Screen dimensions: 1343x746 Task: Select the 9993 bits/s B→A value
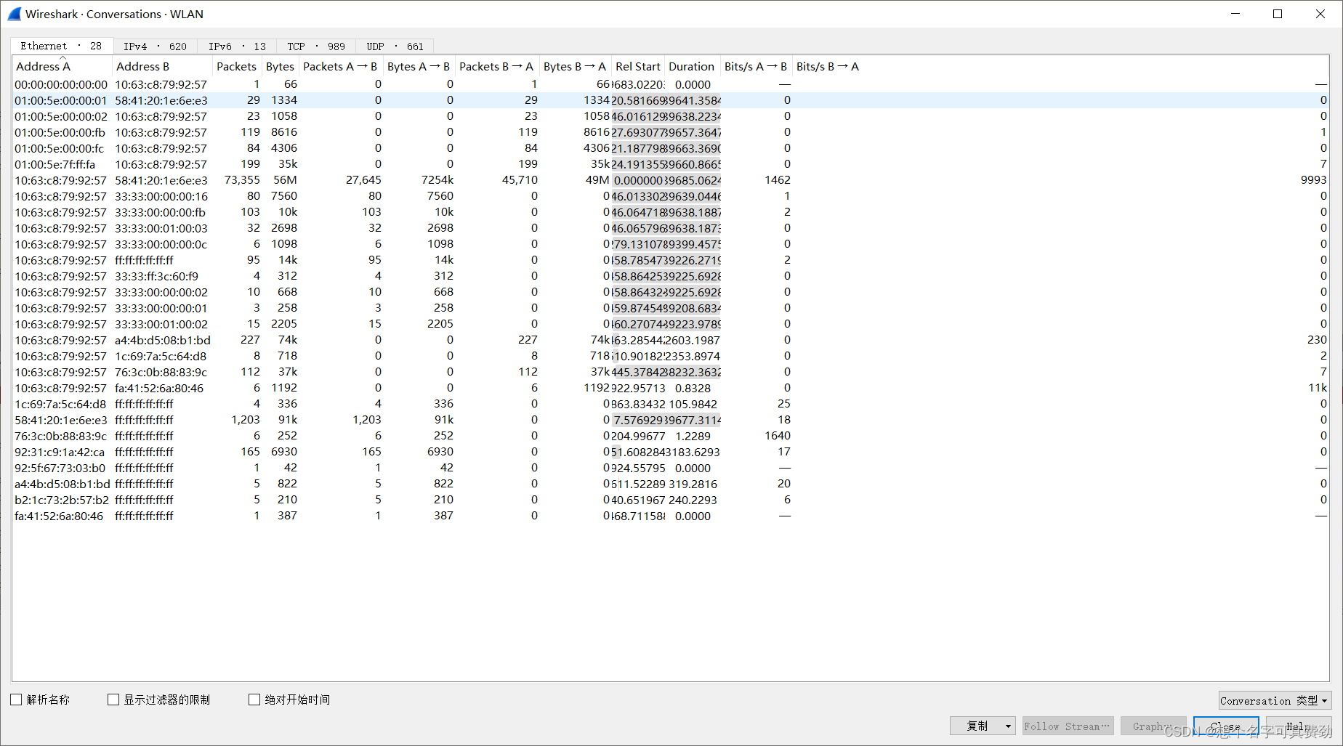tap(1314, 180)
